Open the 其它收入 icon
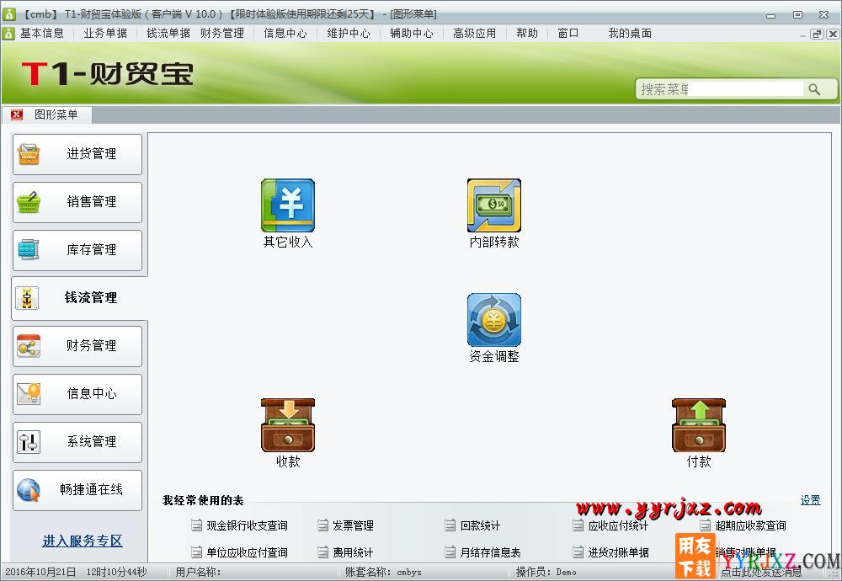This screenshot has width=842, height=581. tap(288, 205)
